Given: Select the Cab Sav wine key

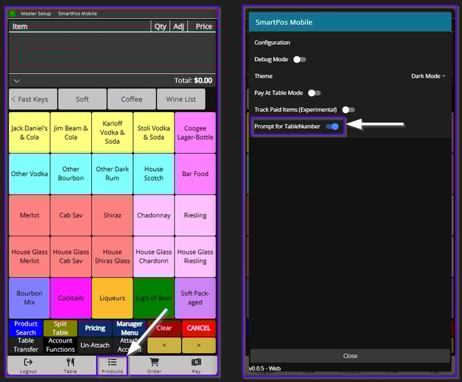Looking at the screenshot, I should pyautogui.click(x=71, y=216).
